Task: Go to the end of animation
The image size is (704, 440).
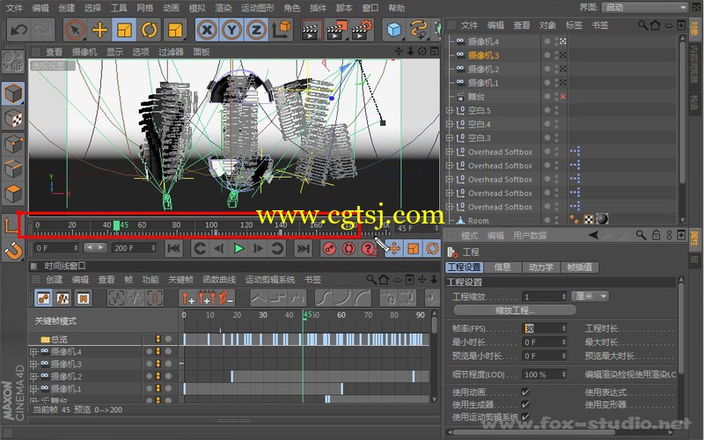Action: [304, 248]
